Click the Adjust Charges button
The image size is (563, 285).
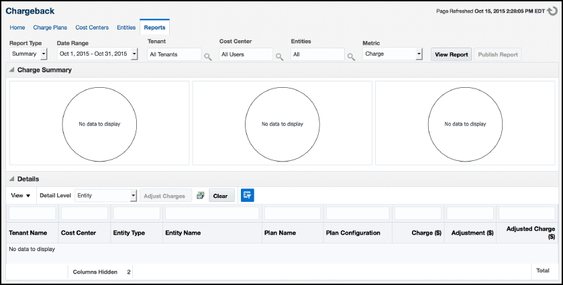pos(164,196)
